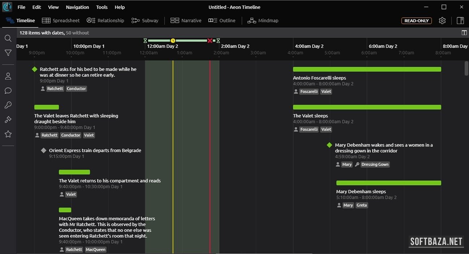Click yellow clock marker on timeline range bar
The height and width of the screenshot is (254, 469).
(173, 41)
